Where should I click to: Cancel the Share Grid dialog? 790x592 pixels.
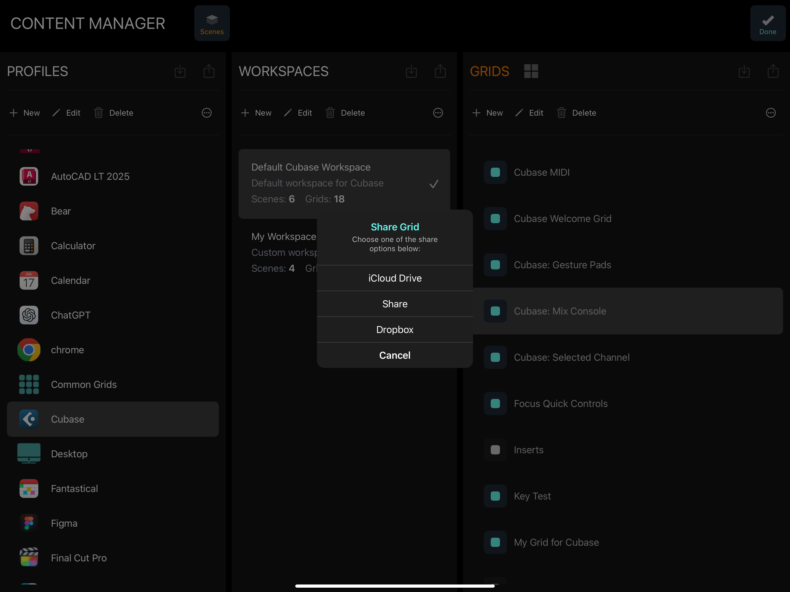395,355
